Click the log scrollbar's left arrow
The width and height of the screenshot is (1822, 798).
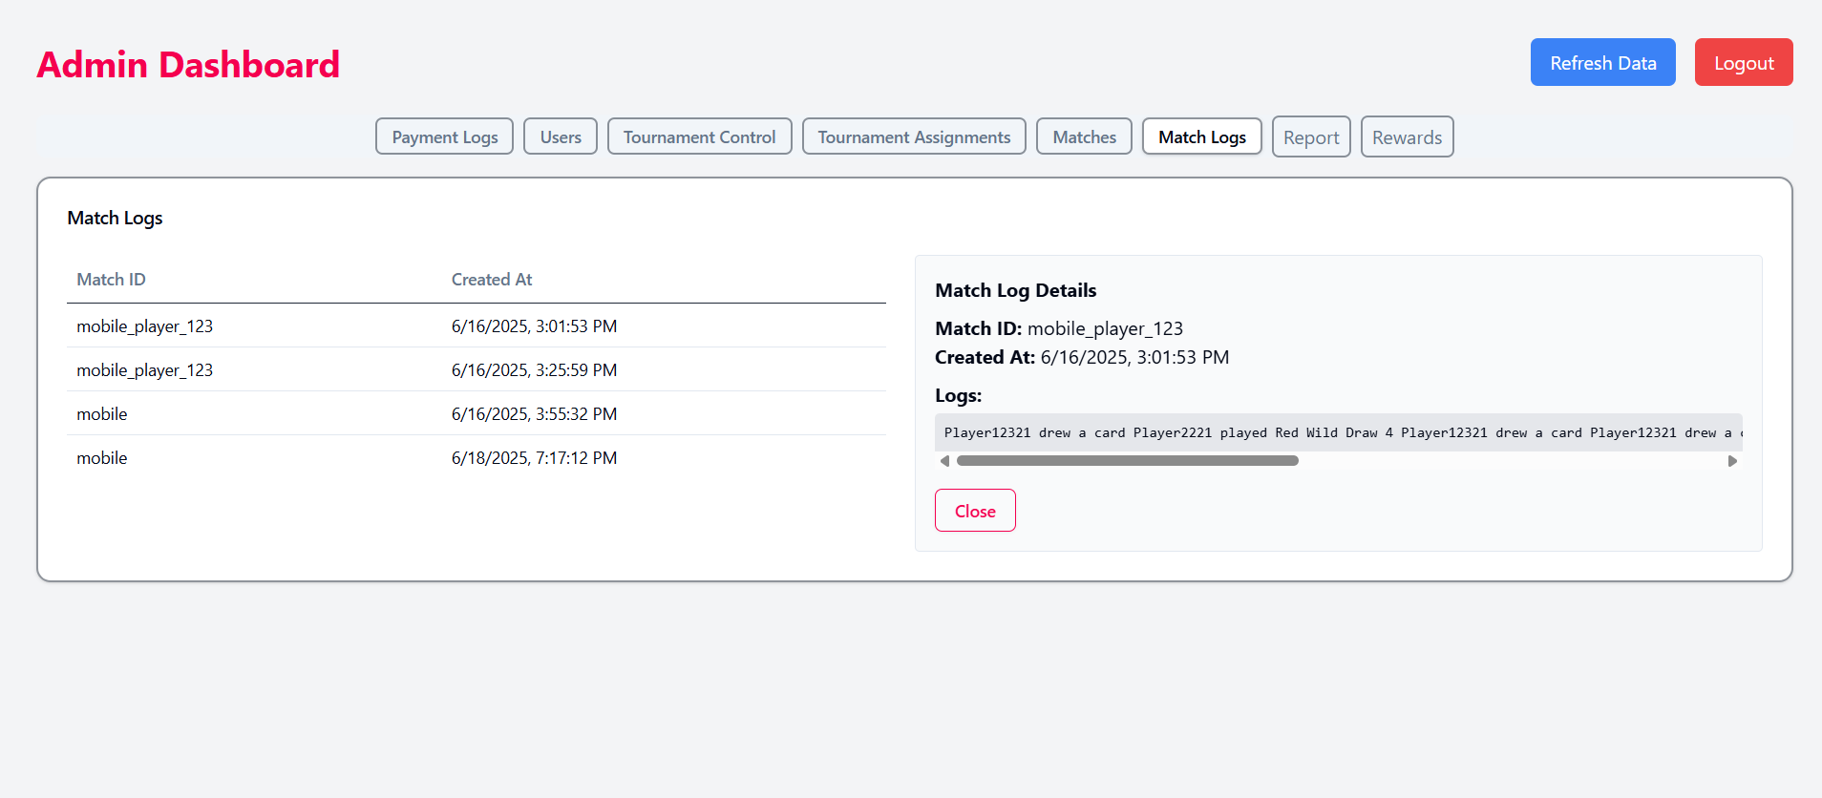944,461
